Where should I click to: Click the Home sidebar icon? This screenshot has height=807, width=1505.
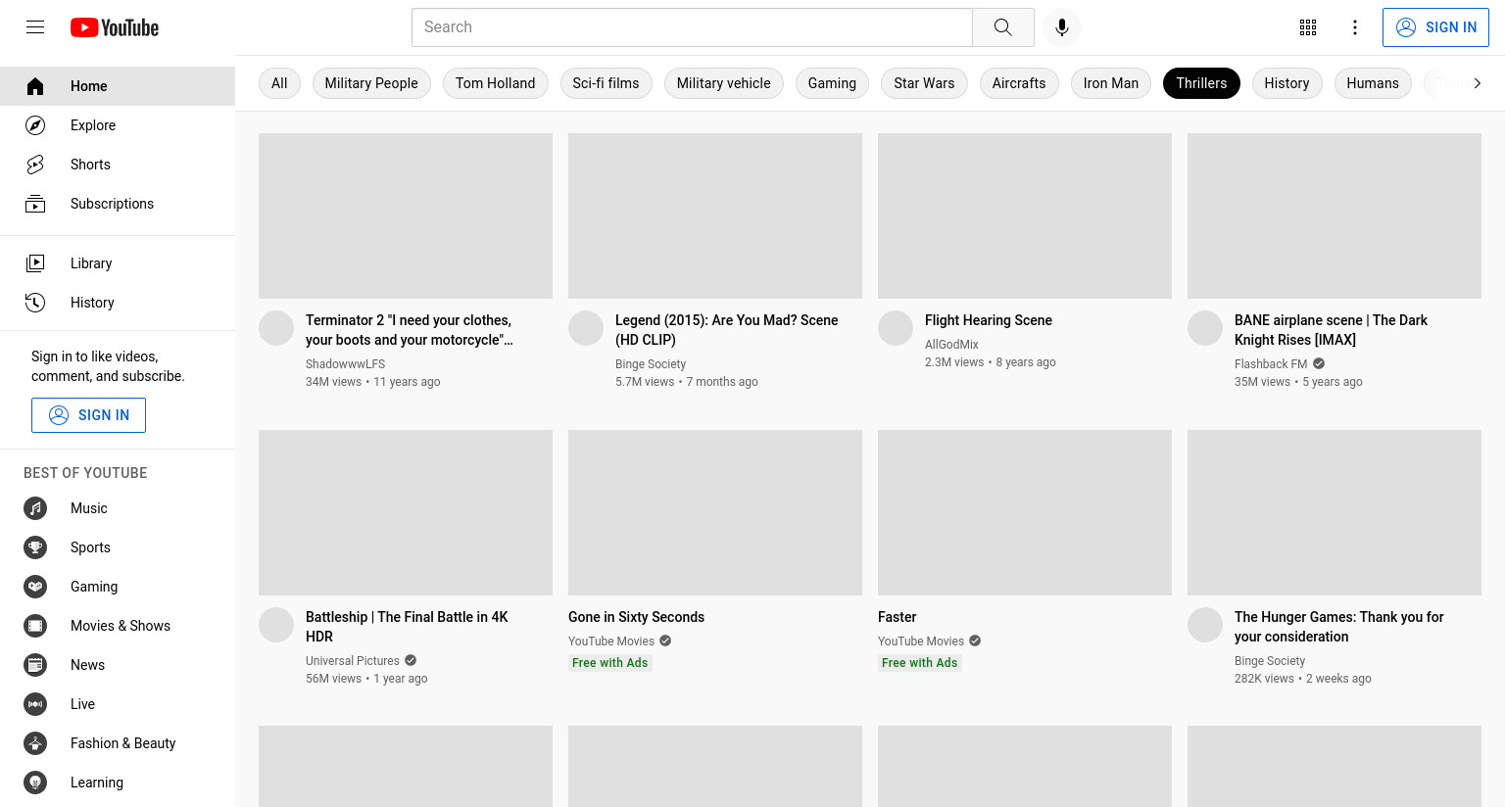tap(35, 86)
